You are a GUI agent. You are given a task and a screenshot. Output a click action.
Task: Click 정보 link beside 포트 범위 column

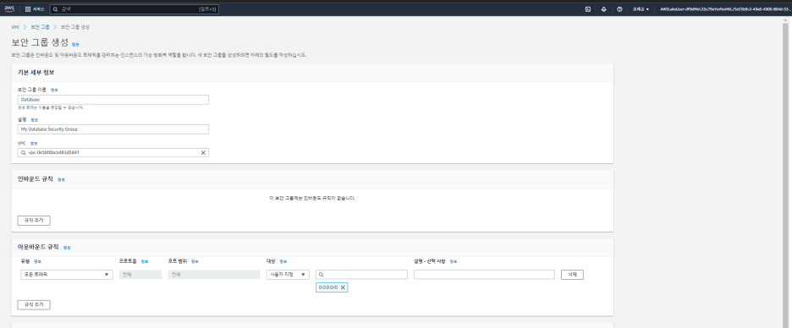click(195, 261)
